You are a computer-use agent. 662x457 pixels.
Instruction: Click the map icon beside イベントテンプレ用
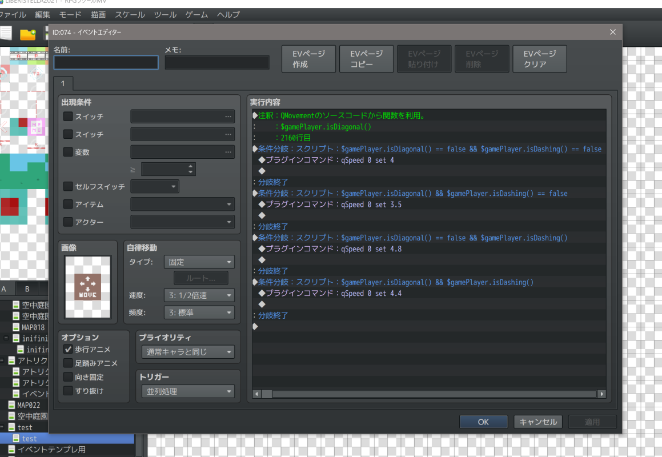click(x=11, y=450)
